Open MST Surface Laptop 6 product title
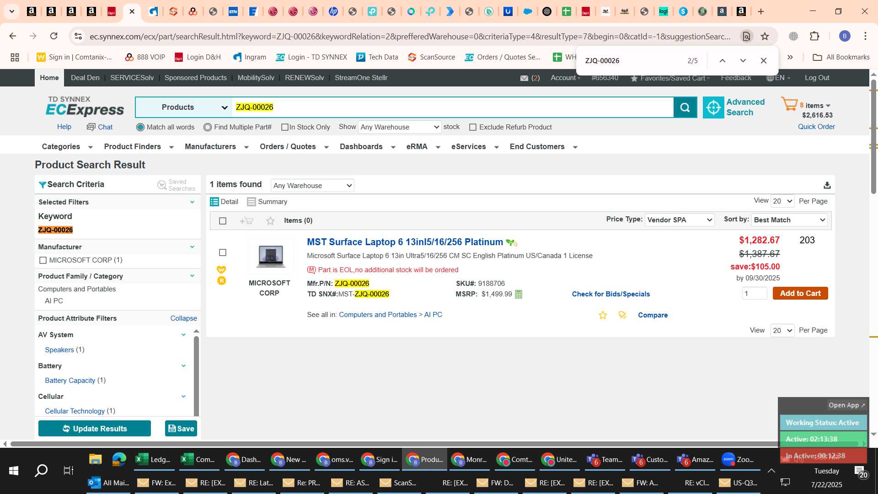The image size is (878, 494). click(405, 242)
